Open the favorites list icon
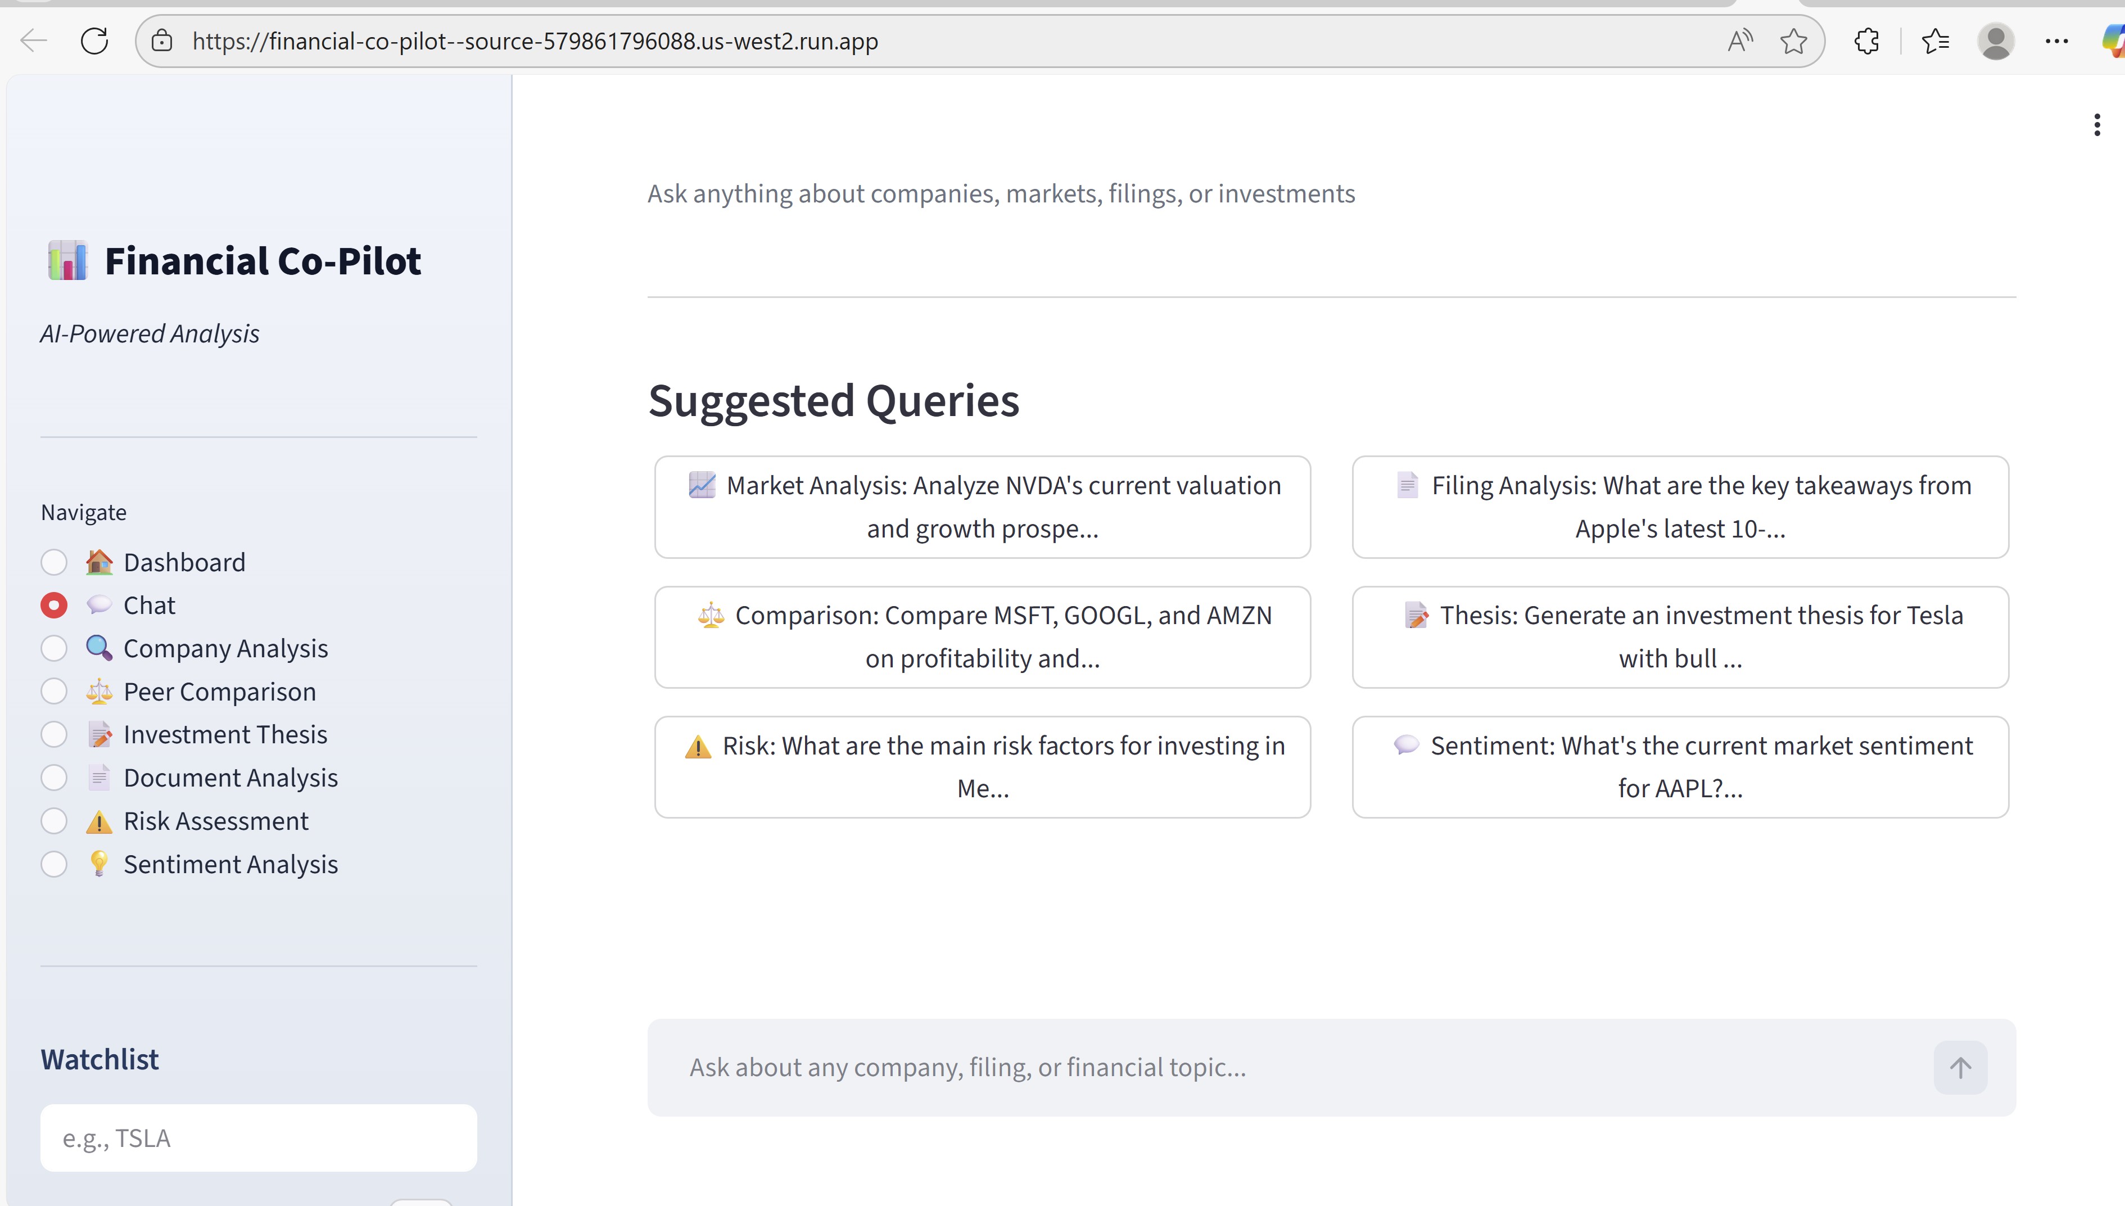 tap(1936, 40)
